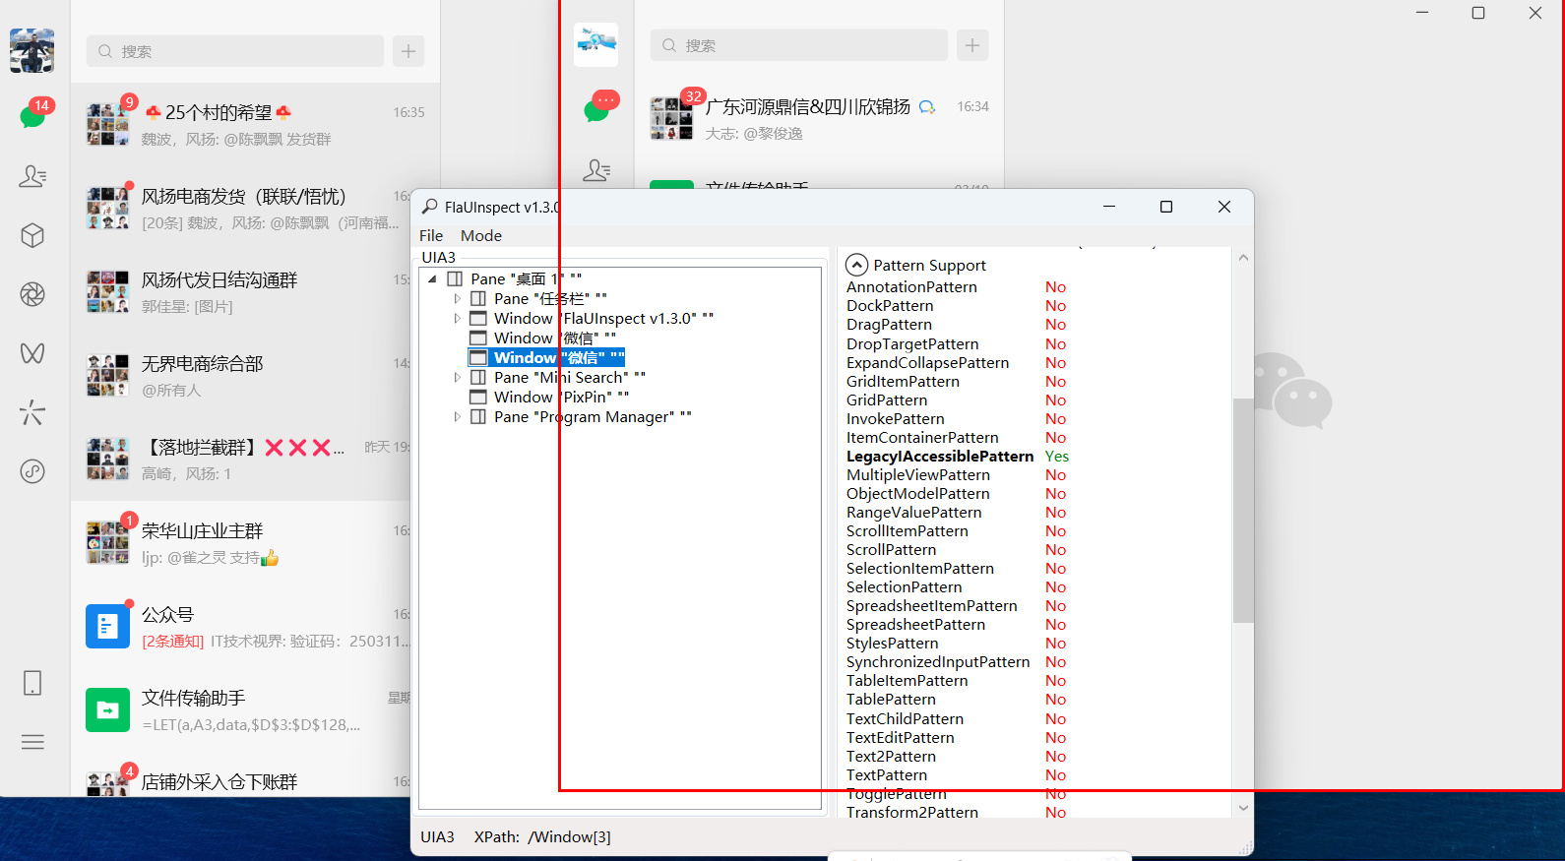Open the green 文件传输助手 icon in left WeChat
1565x861 pixels.
(x=107, y=709)
